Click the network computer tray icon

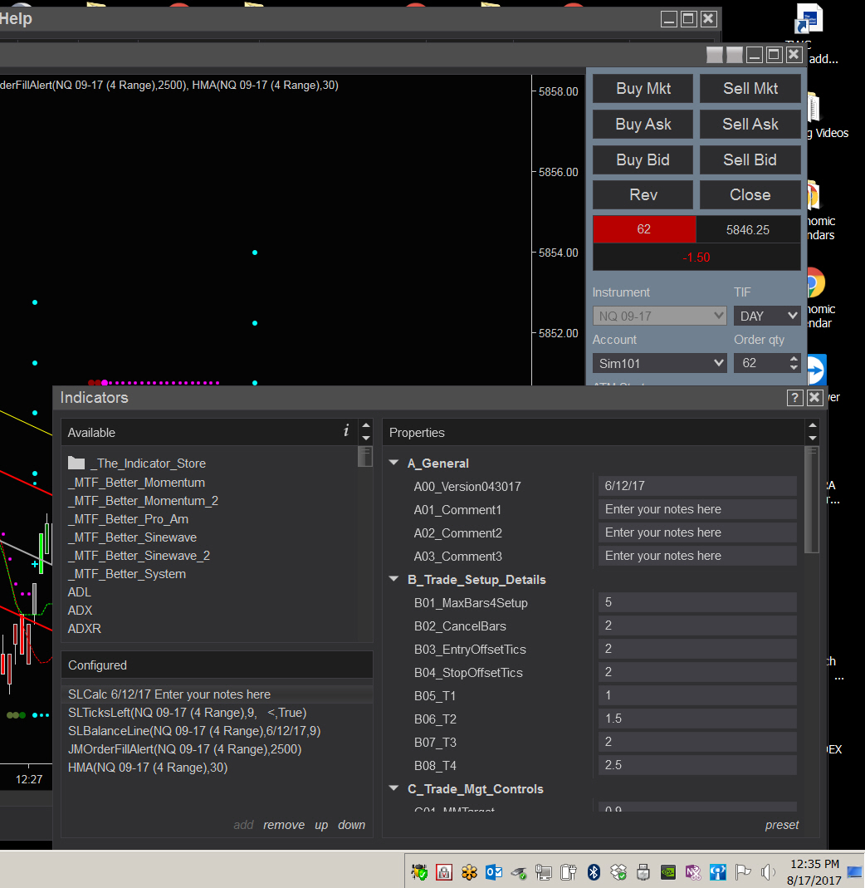[x=544, y=872]
